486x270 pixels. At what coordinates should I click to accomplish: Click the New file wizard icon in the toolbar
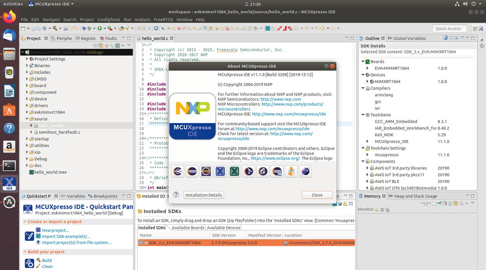tap(23, 29)
